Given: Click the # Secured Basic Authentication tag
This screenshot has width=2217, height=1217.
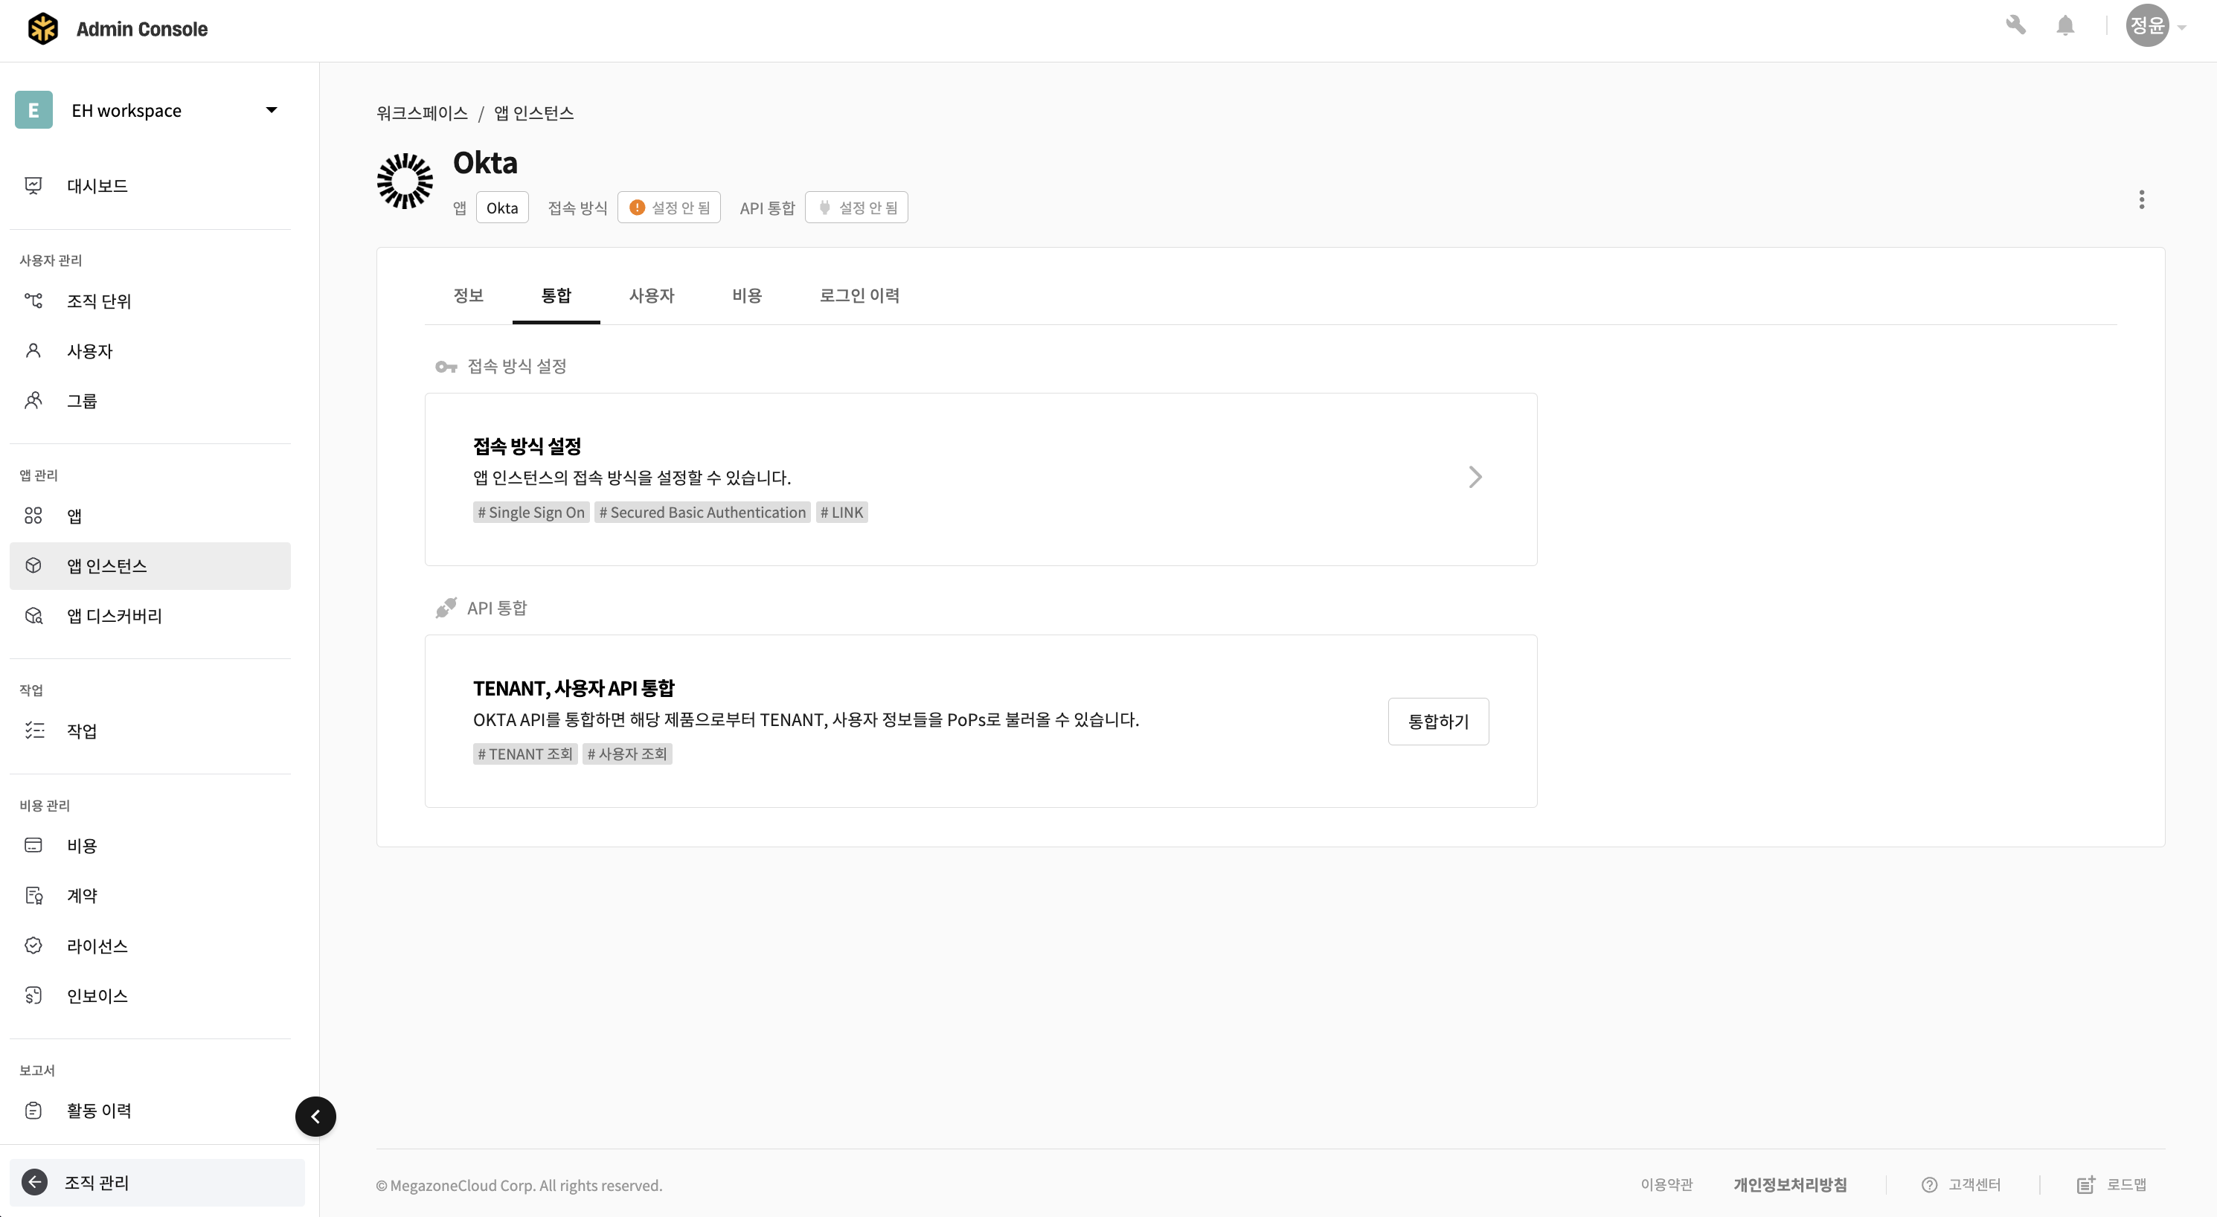Looking at the screenshot, I should [702, 512].
